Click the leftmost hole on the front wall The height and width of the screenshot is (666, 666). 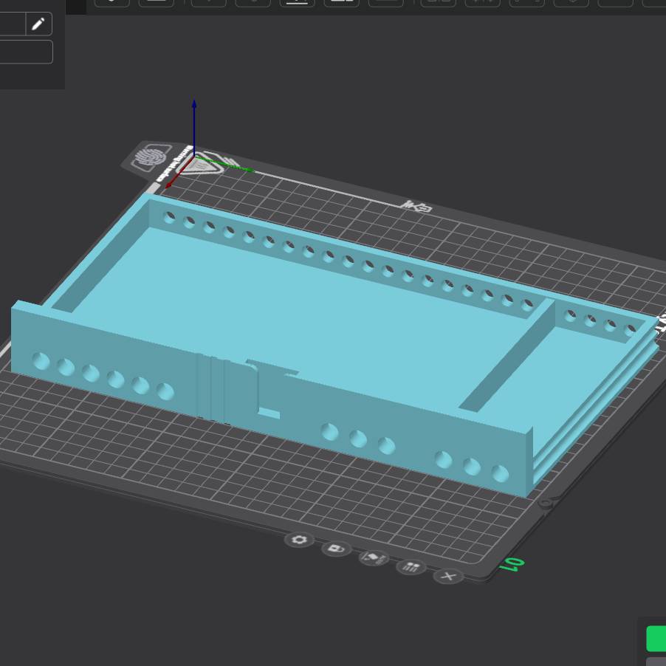[41, 361]
